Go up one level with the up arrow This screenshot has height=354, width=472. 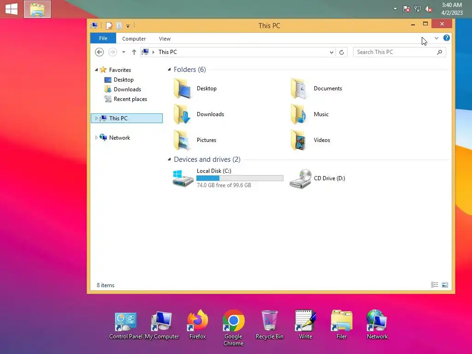pyautogui.click(x=134, y=52)
